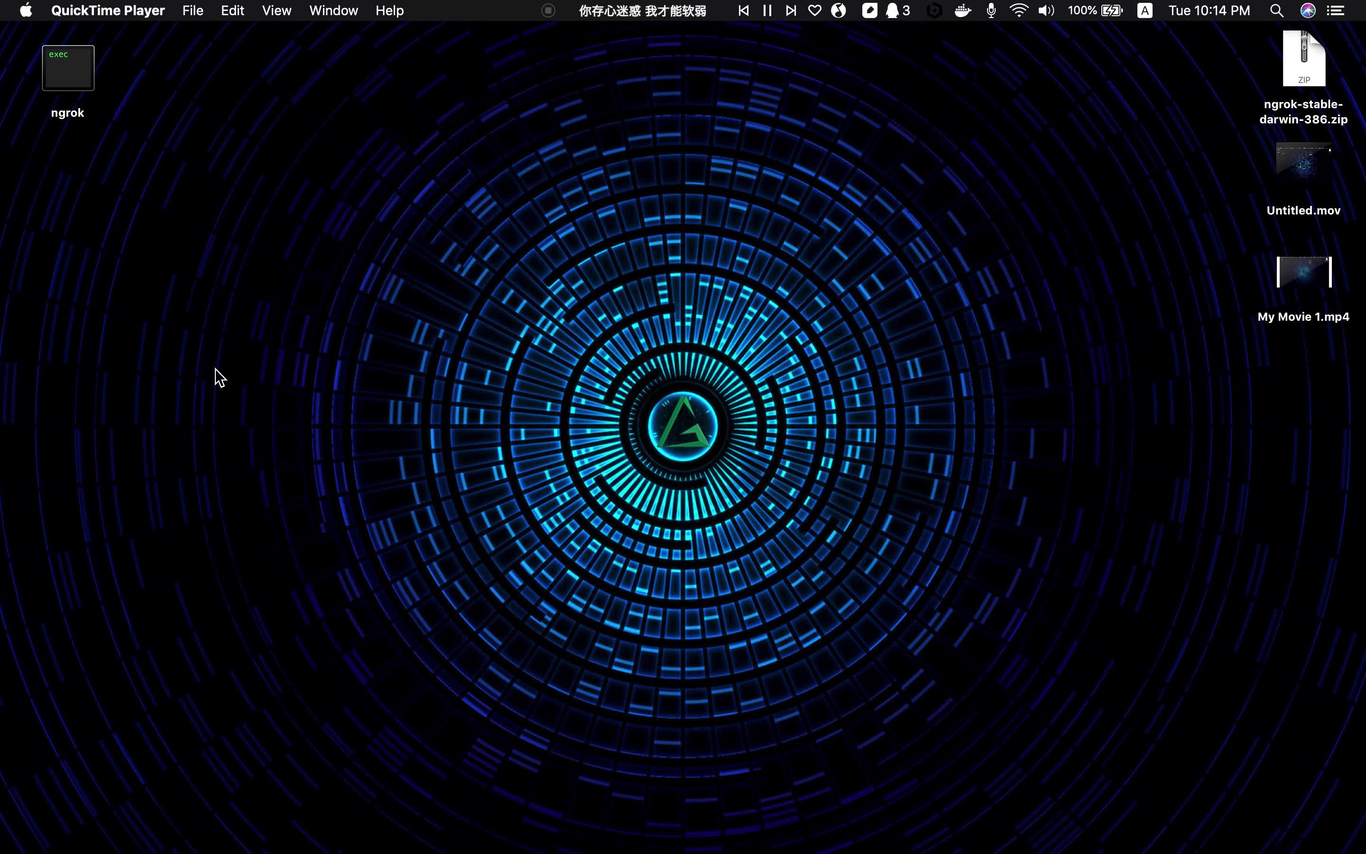
Task: Click the 100% battery status
Action: click(1095, 10)
